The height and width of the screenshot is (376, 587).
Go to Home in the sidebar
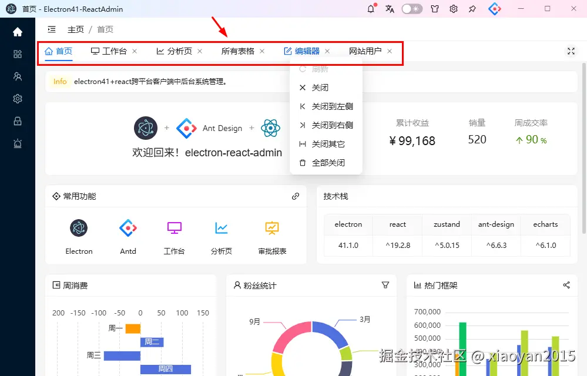click(18, 32)
